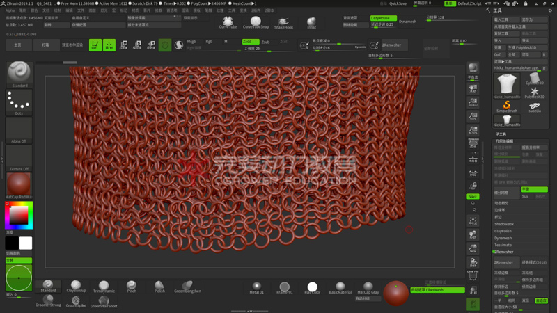Pick a color from the color picker square

[19, 216]
